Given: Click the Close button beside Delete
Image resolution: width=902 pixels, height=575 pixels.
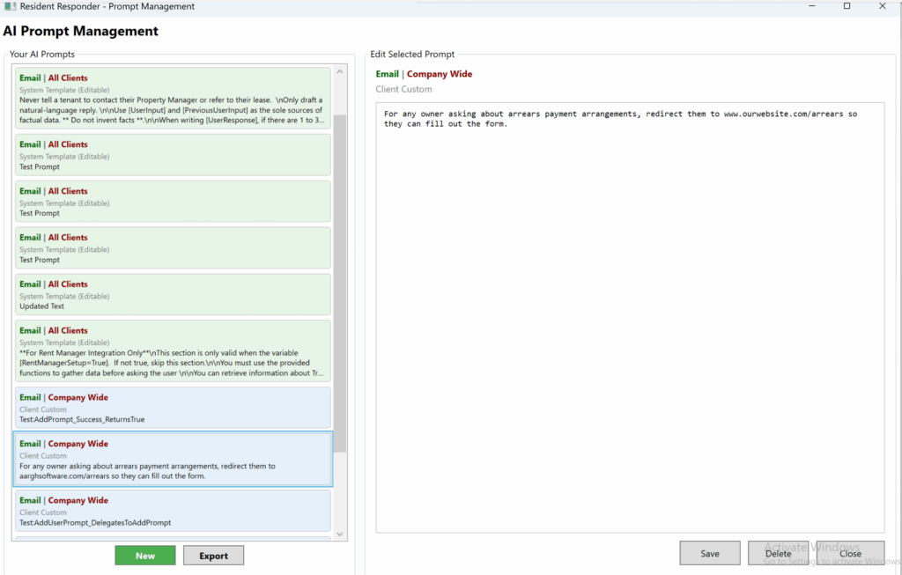Looking at the screenshot, I should [x=850, y=553].
